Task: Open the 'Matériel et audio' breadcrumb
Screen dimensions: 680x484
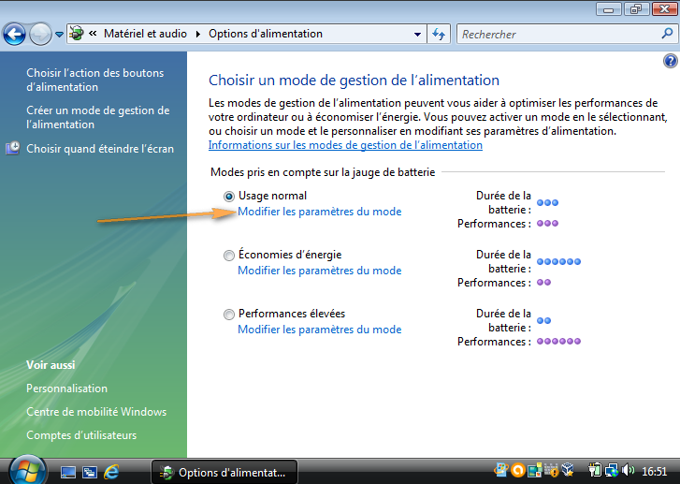Action: [145, 34]
